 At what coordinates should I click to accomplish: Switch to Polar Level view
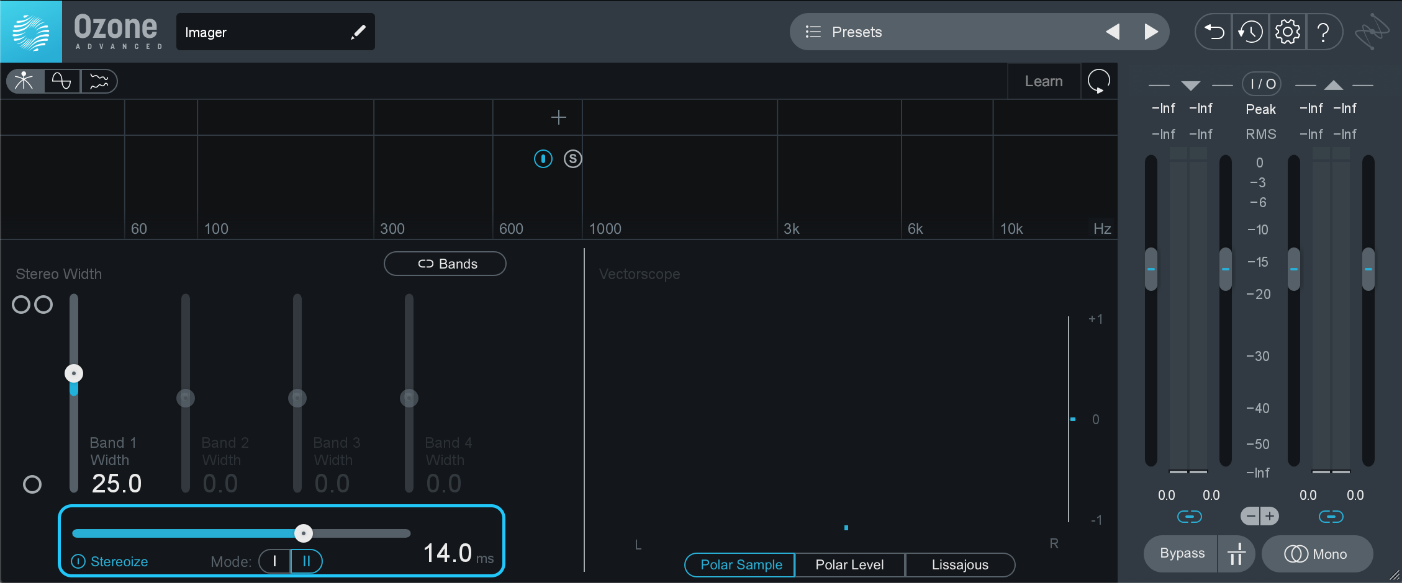(849, 564)
